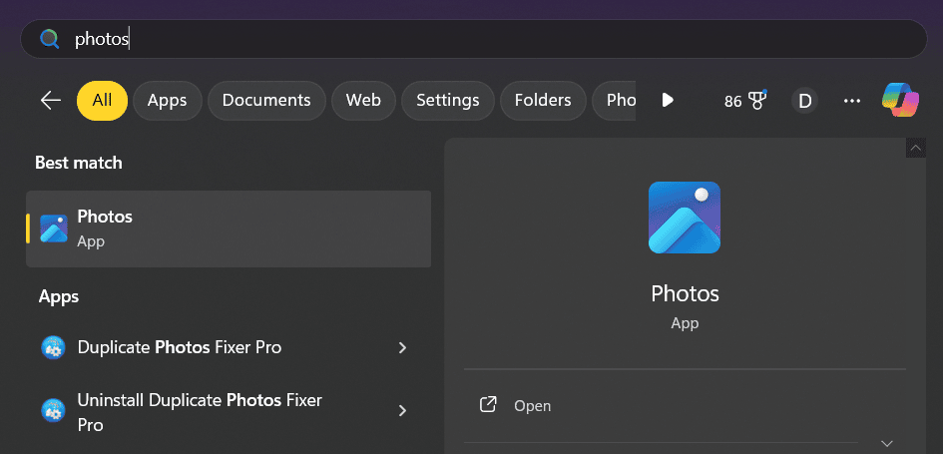Click the Uninstall Duplicate Photos Fixer Pro icon
Screen dimensions: 943x454
53,411
